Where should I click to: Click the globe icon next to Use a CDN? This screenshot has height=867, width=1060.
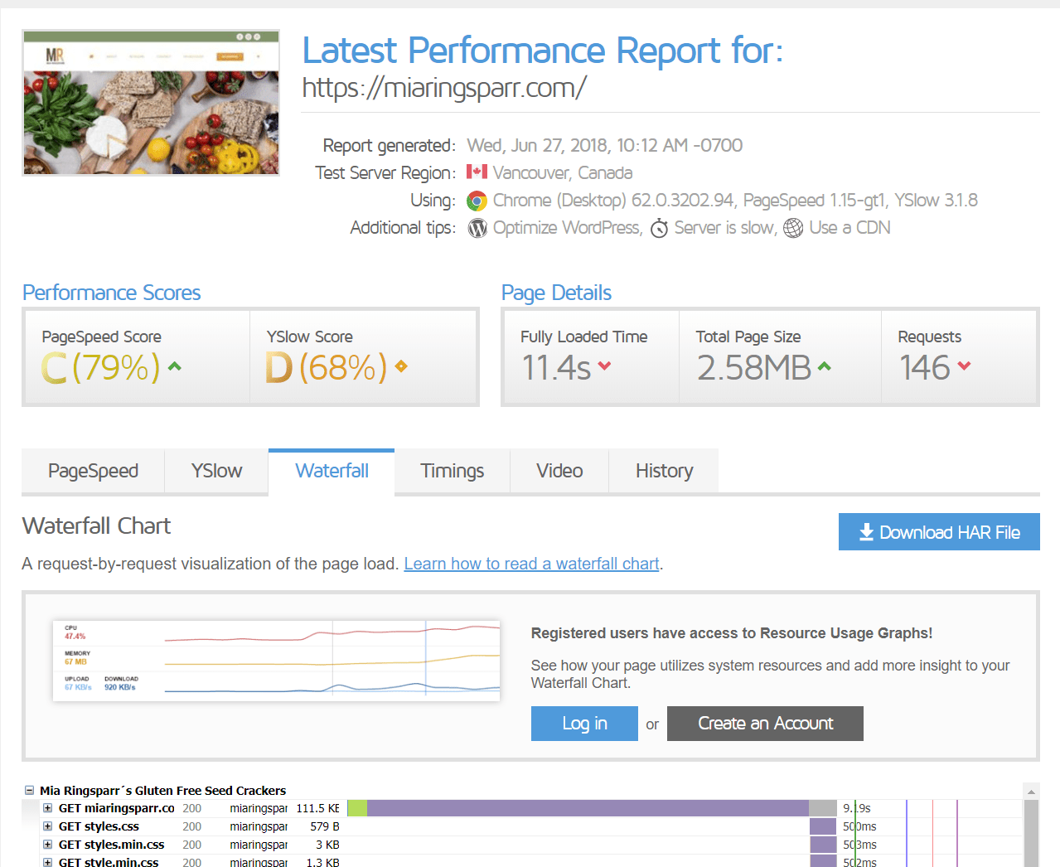tap(793, 228)
